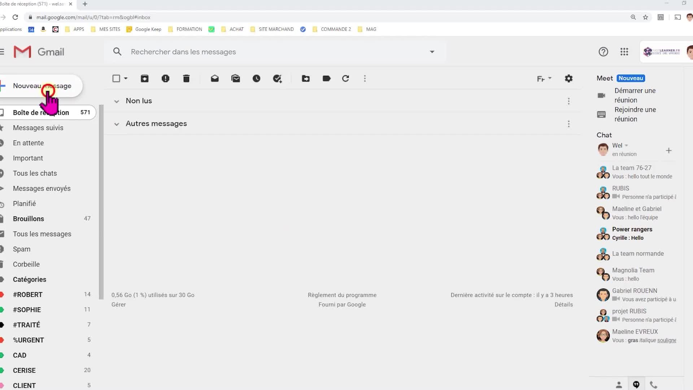Open the Brouillons folder

[x=29, y=218]
